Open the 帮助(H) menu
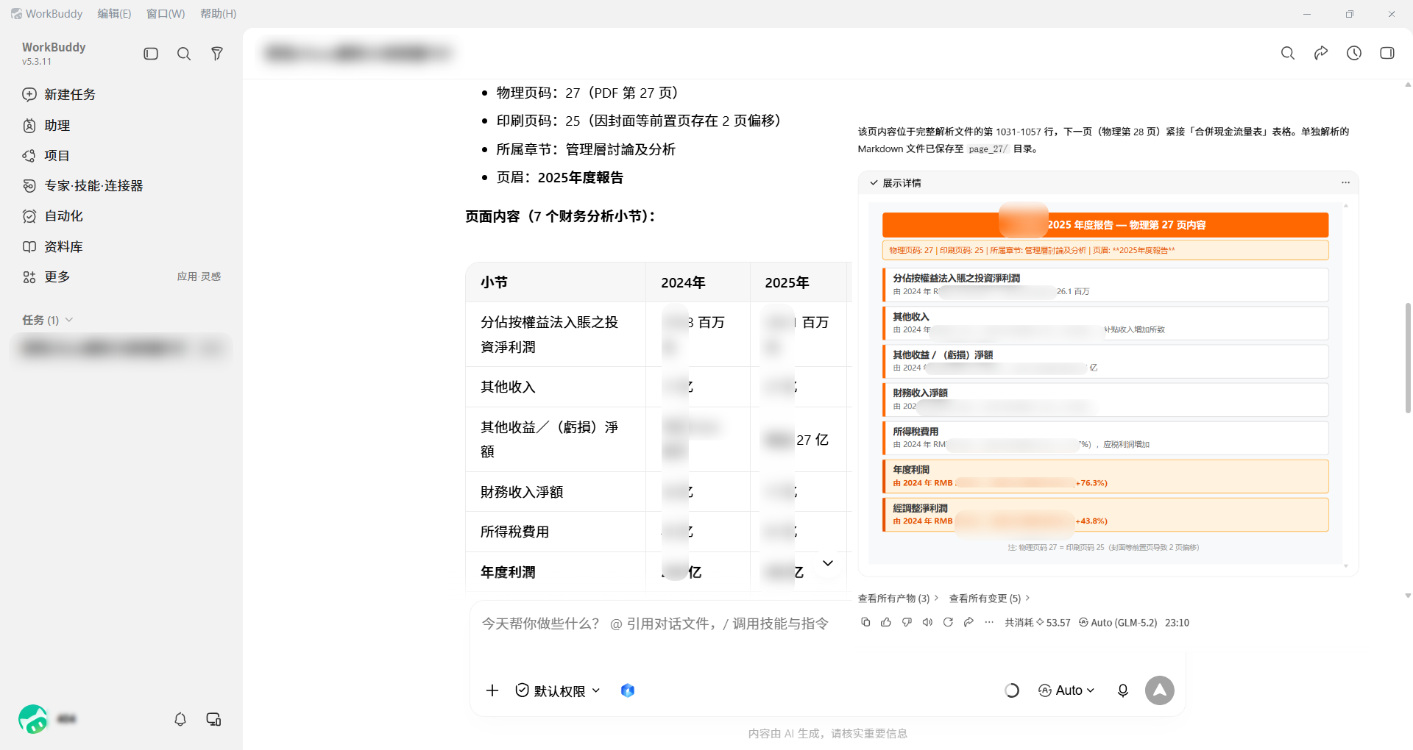 219,14
